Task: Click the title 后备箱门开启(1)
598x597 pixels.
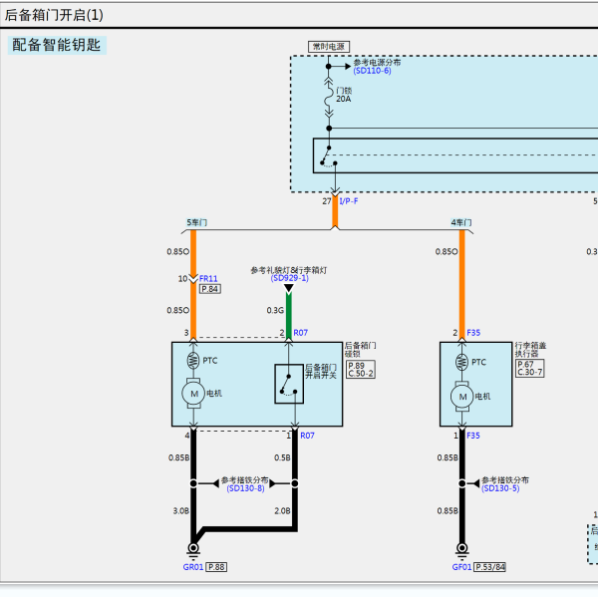Action: coord(54,15)
